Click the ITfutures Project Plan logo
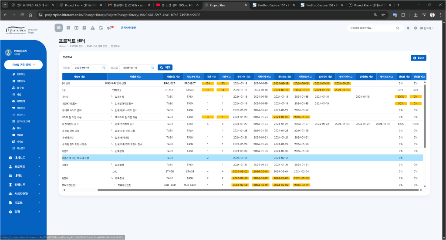 [22, 30]
